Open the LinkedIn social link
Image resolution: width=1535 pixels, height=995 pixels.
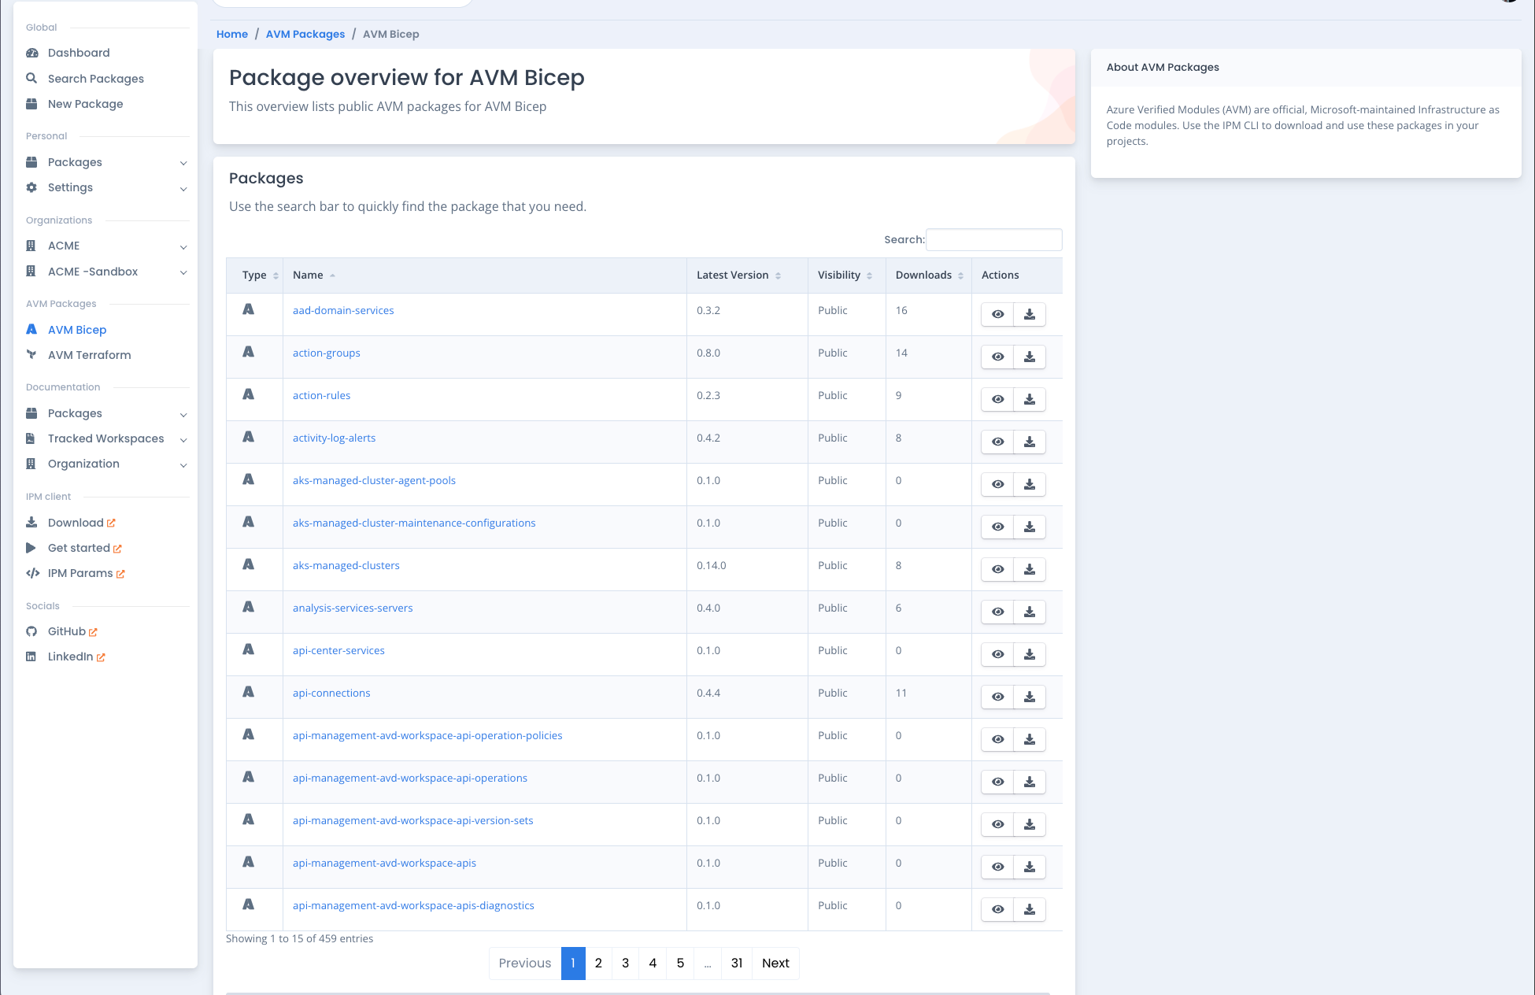[70, 657]
